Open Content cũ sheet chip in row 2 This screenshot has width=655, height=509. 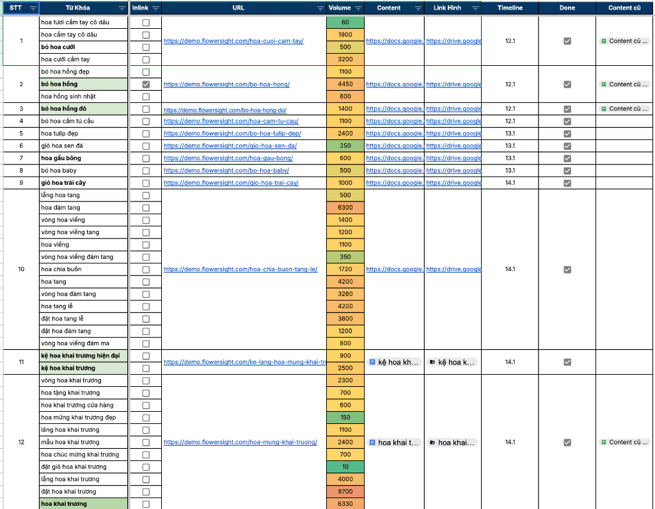point(624,84)
